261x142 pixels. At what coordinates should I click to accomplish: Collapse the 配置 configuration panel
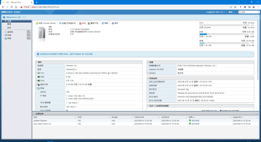click(x=148, y=62)
